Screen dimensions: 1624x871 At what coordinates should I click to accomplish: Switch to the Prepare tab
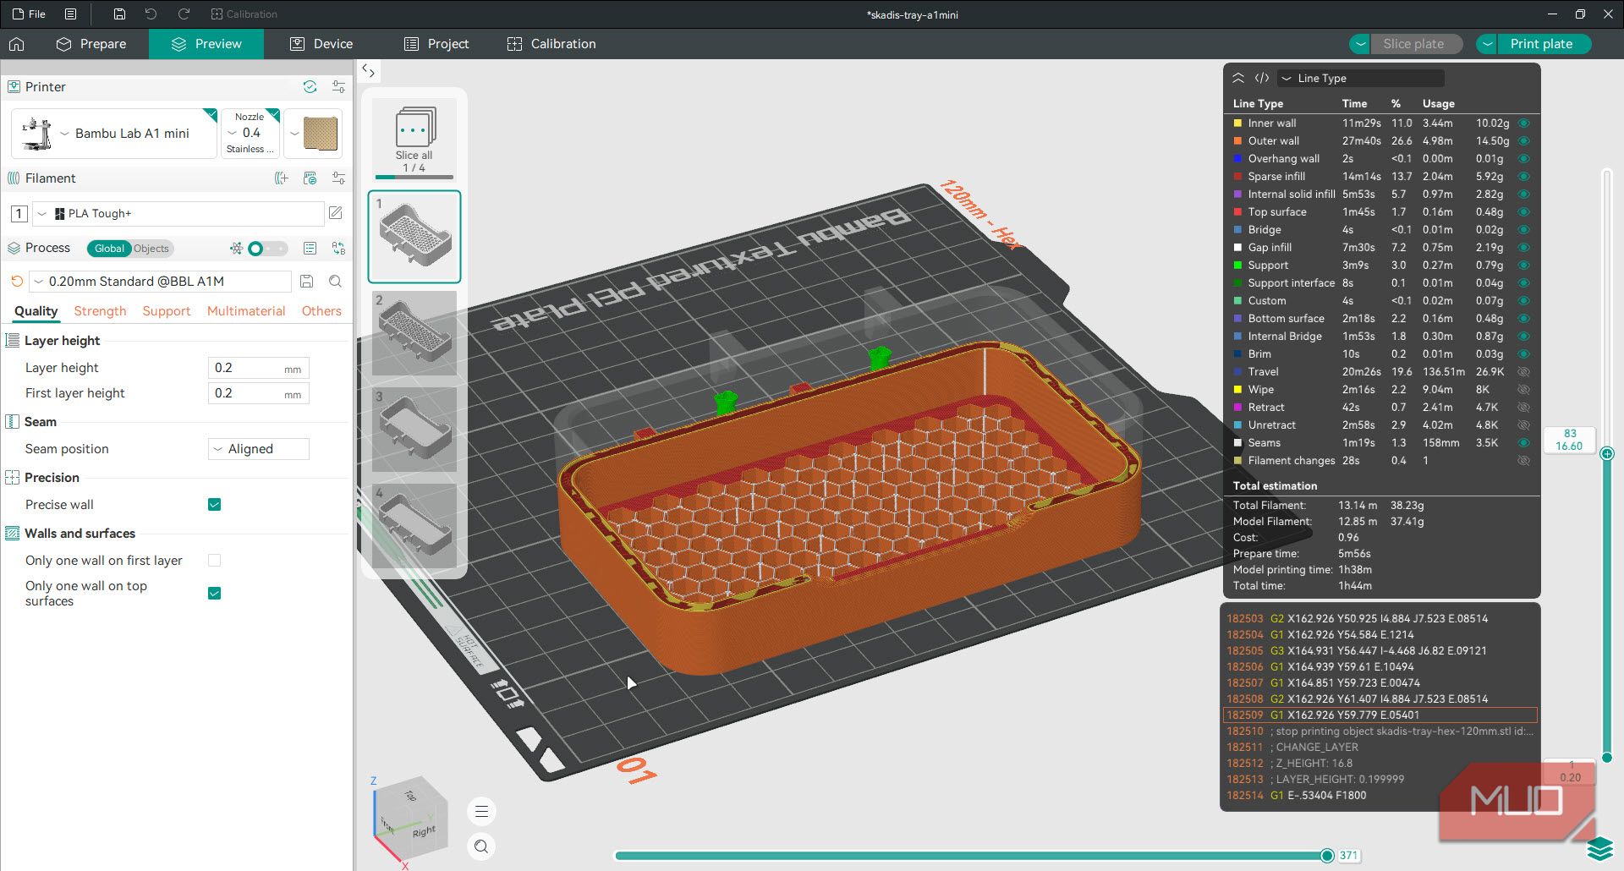[91, 44]
